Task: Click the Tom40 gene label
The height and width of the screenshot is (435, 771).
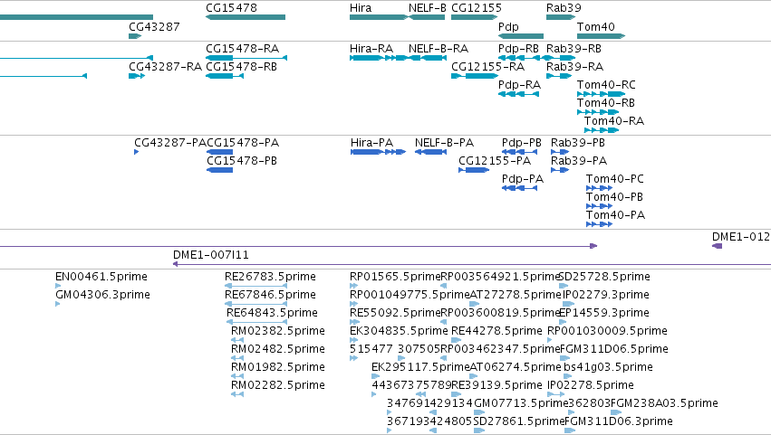Action: [595, 26]
